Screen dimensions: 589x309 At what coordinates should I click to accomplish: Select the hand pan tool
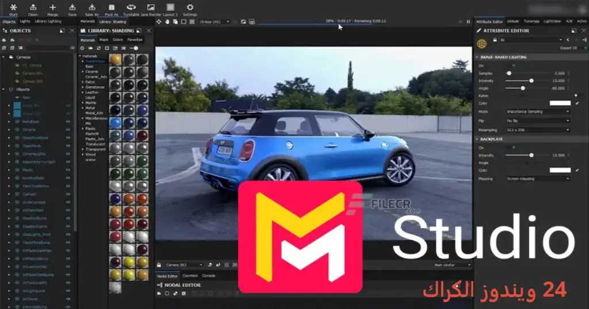click(167, 22)
